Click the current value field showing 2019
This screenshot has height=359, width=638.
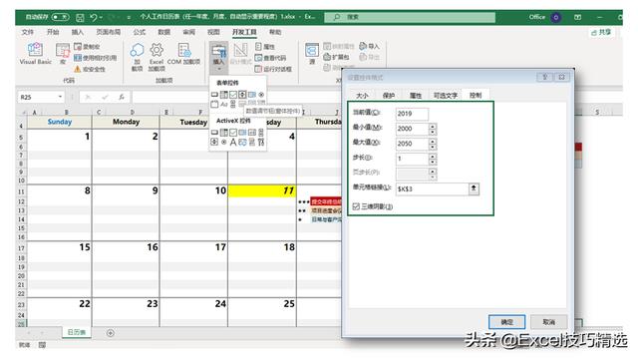click(412, 114)
